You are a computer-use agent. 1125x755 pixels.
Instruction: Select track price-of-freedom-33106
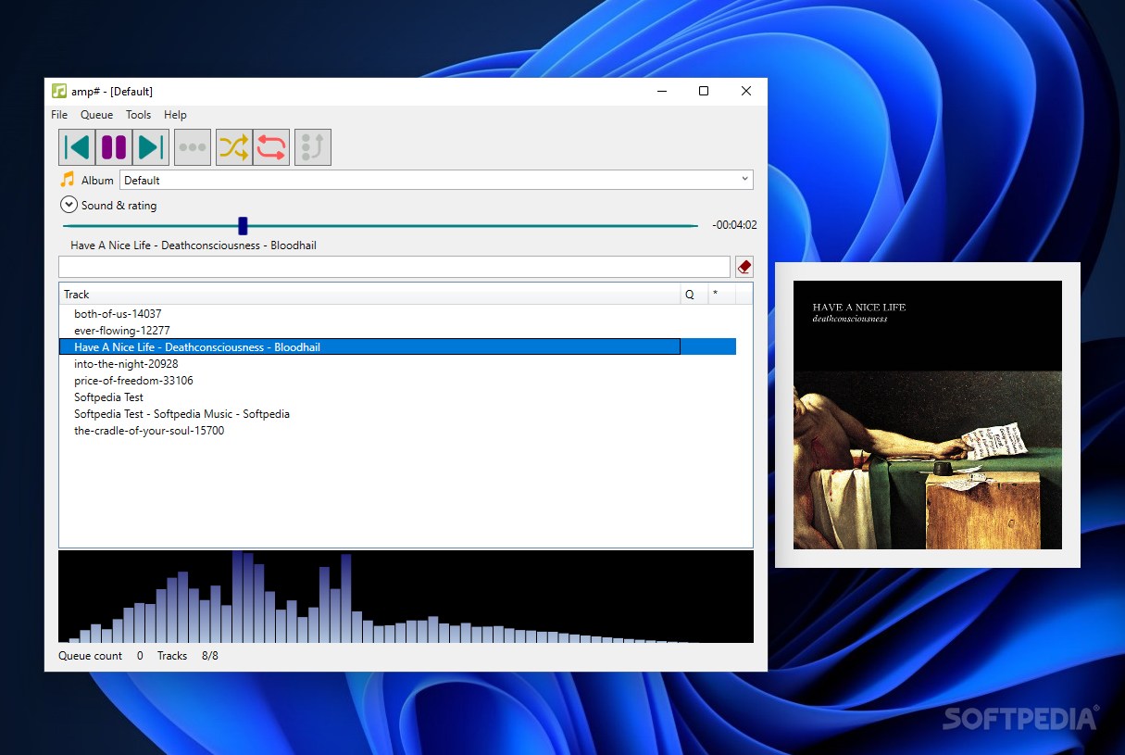click(x=397, y=381)
